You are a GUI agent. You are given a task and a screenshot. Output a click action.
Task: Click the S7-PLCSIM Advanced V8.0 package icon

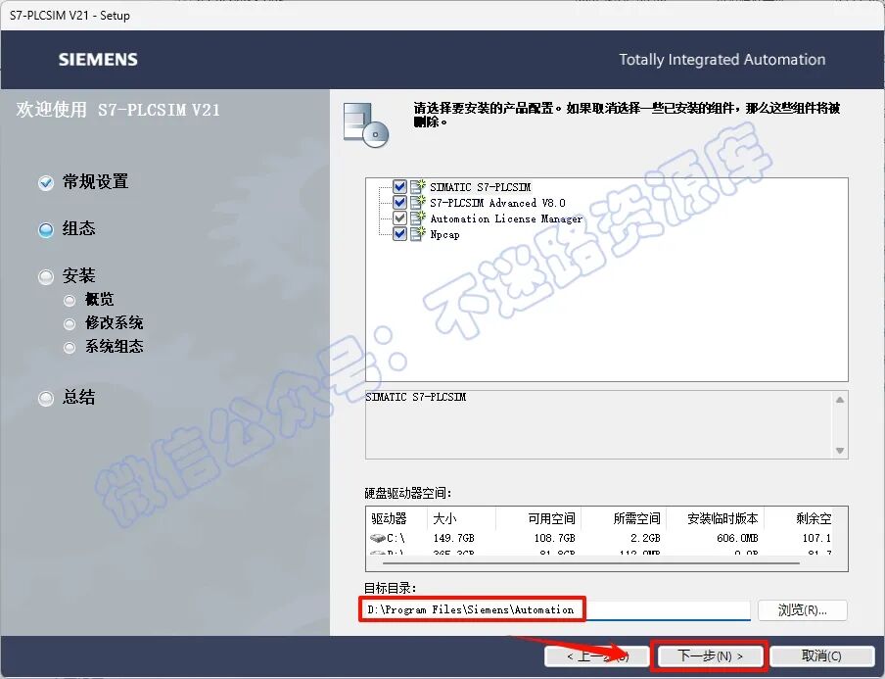tap(418, 202)
